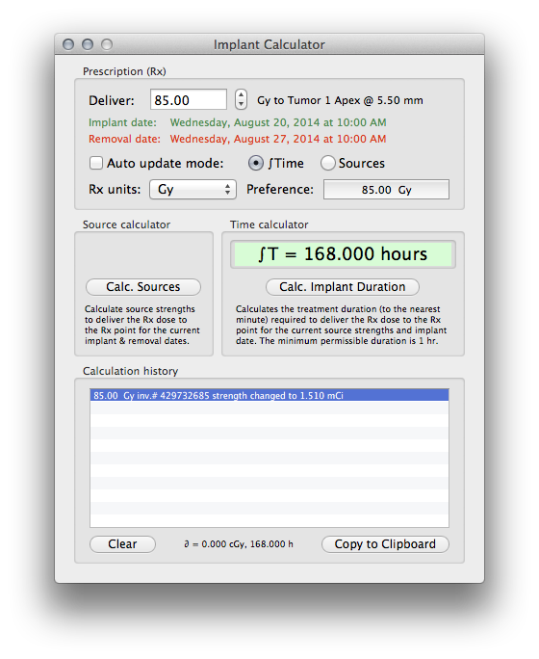Enable the Auto update mode checkbox
The image size is (539, 659).
pyautogui.click(x=96, y=163)
